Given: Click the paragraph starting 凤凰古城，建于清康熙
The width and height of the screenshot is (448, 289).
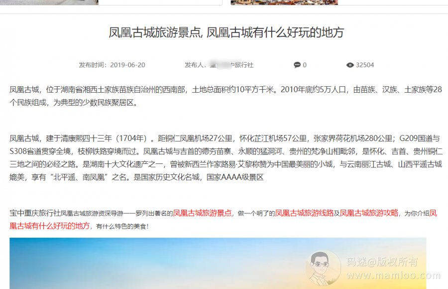Looking at the screenshot, I should 225,158.
